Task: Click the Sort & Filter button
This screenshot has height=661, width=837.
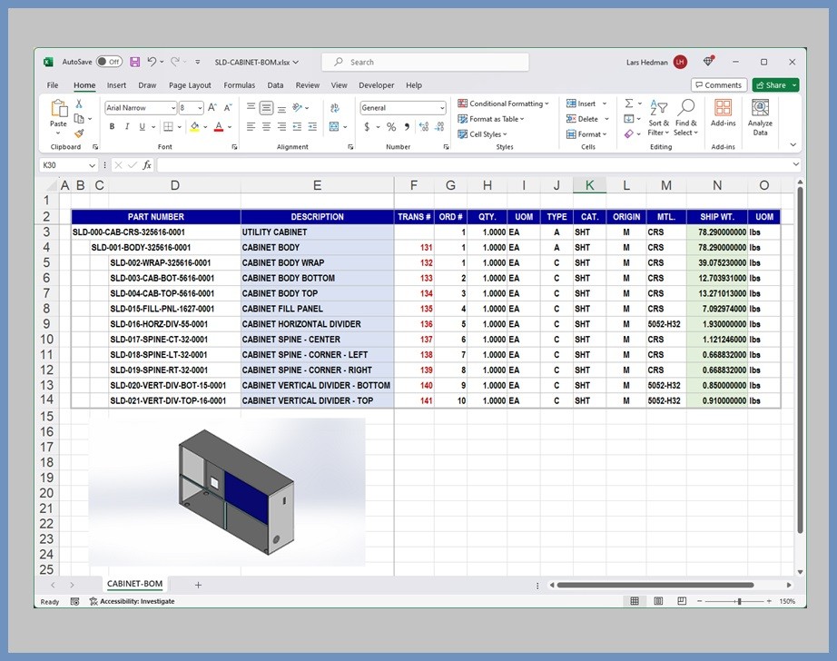Action: pos(658,117)
